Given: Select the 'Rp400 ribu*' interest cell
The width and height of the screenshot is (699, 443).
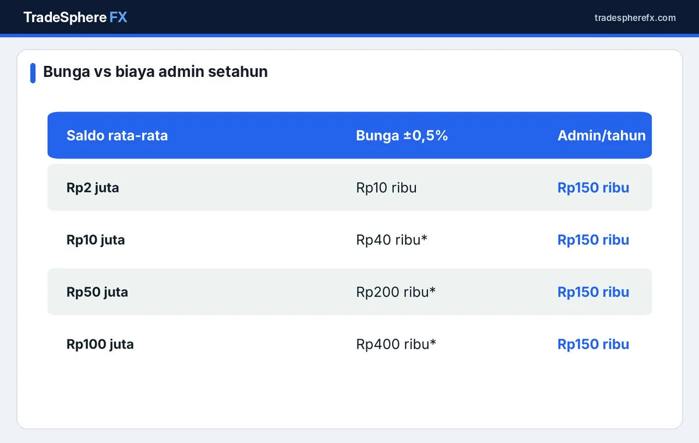Looking at the screenshot, I should pyautogui.click(x=396, y=344).
